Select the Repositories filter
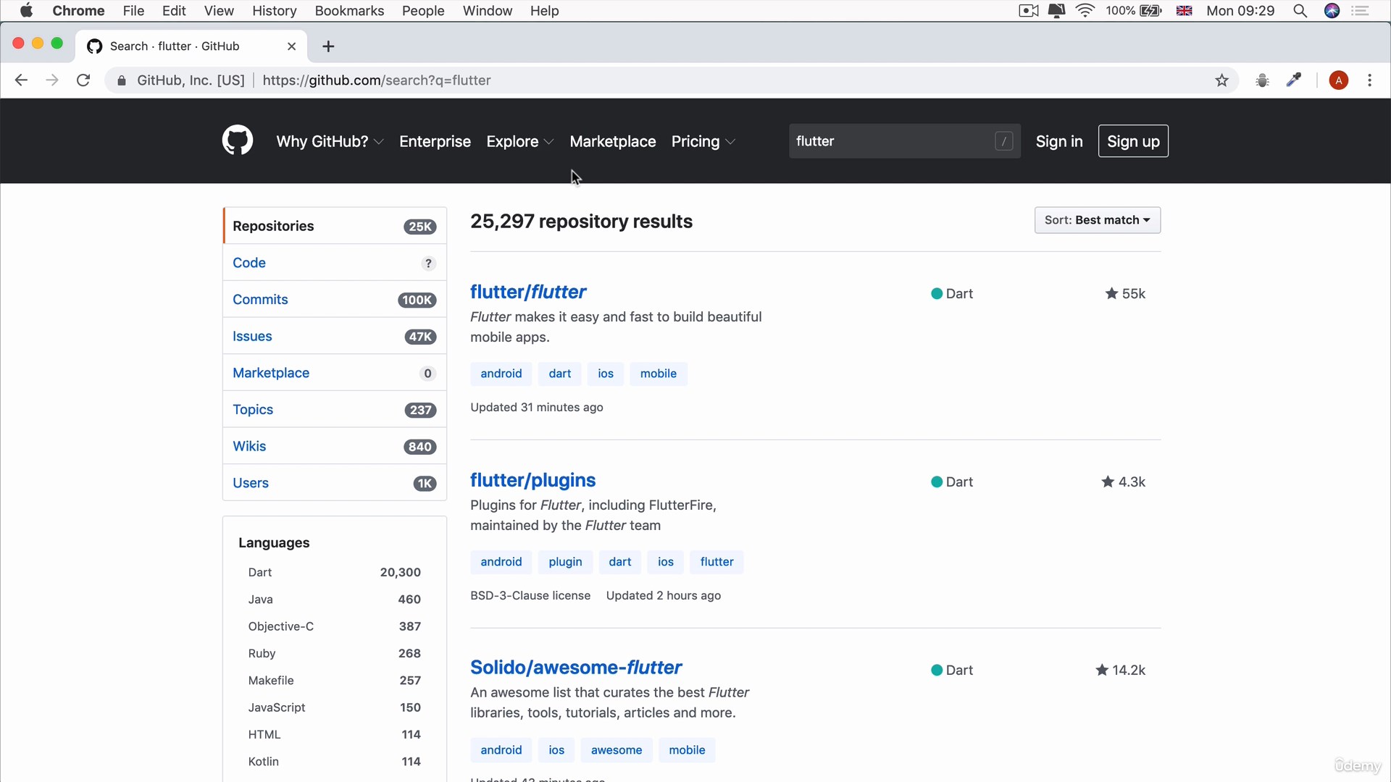Screen dimensions: 1391x782 tap(335, 226)
